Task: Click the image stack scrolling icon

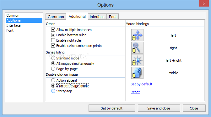Action: [137, 73]
